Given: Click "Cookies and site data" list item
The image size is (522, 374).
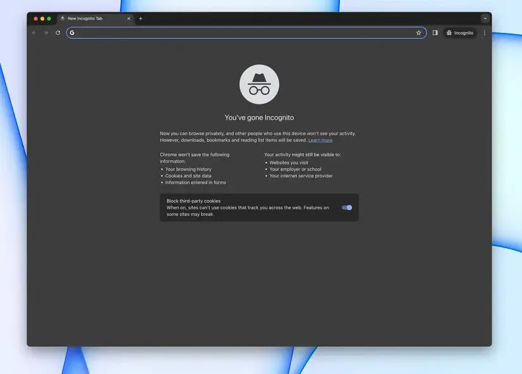Looking at the screenshot, I should (189, 176).
